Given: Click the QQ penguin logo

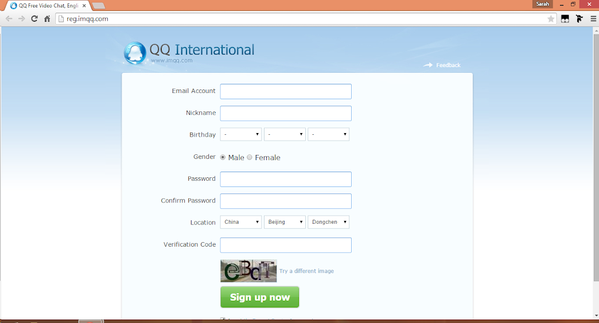Looking at the screenshot, I should [x=135, y=53].
